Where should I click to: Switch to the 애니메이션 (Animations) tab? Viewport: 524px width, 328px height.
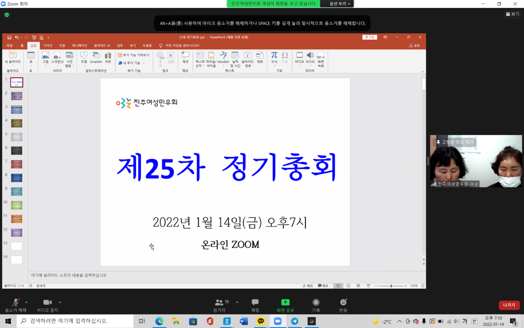pyautogui.click(x=79, y=45)
